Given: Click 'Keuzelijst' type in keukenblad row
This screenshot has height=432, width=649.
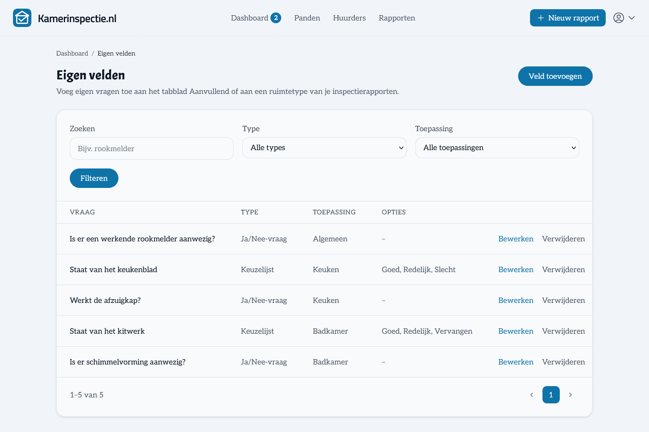Looking at the screenshot, I should pyautogui.click(x=257, y=269).
